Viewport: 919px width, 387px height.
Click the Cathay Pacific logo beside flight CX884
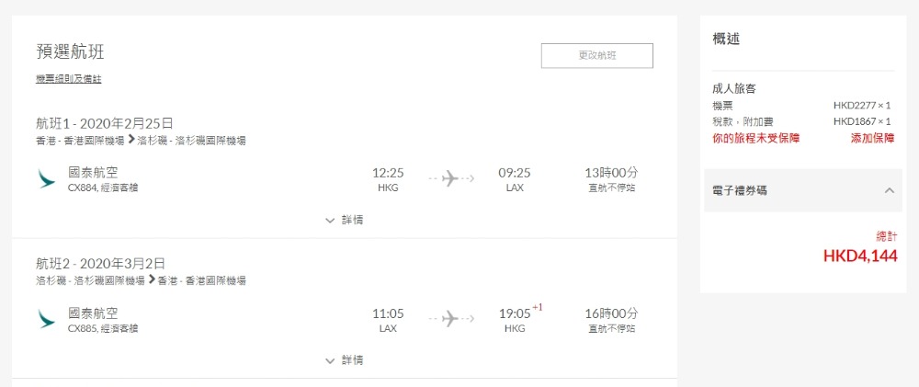[46, 178]
